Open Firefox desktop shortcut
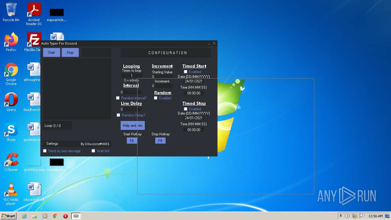 (x=11, y=42)
